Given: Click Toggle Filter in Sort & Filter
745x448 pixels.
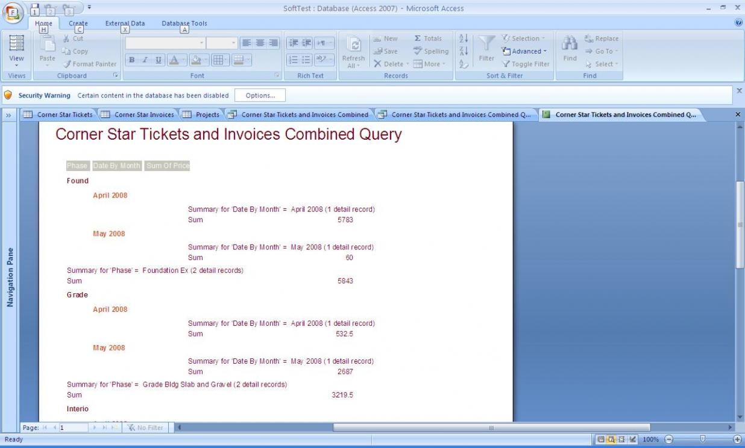Looking at the screenshot, I should click(525, 64).
